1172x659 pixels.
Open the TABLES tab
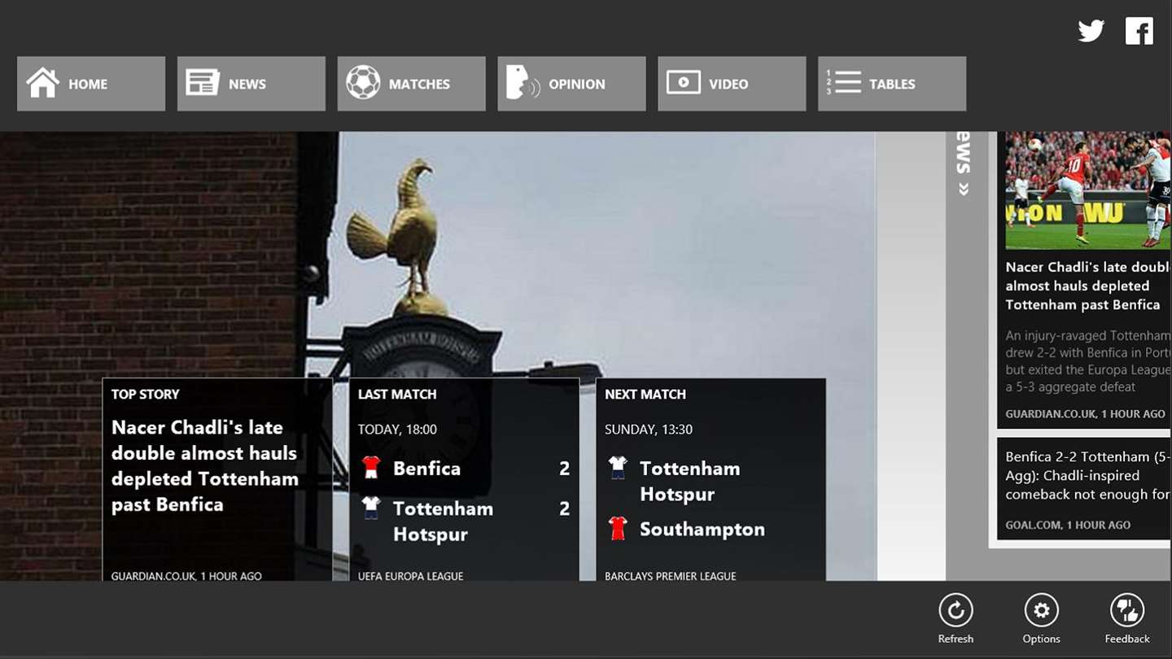(x=892, y=84)
